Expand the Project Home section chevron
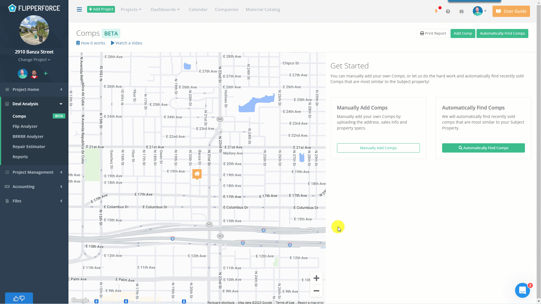This screenshot has width=541, height=304. (x=61, y=90)
